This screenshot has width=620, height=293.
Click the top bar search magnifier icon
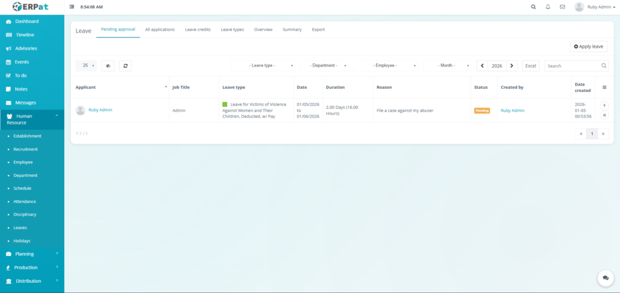[x=533, y=7]
